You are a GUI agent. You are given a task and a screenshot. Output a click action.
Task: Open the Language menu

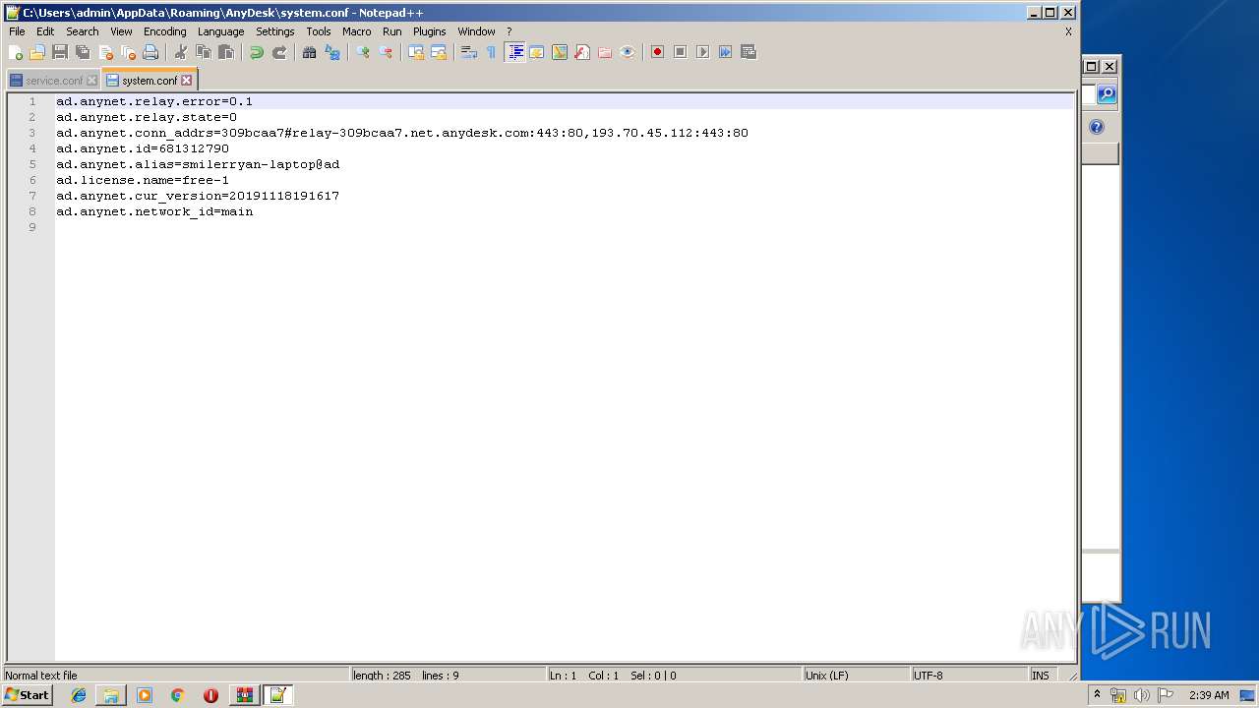tap(220, 31)
